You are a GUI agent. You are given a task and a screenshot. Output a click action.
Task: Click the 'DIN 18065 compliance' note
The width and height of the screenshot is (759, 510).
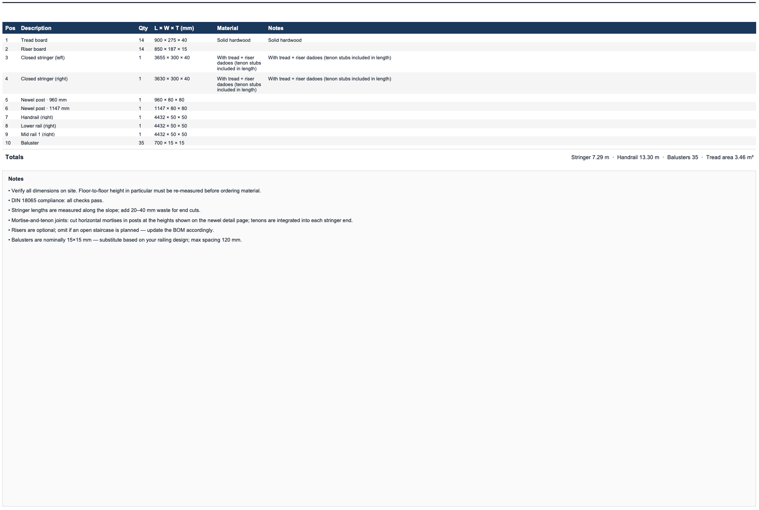coord(56,201)
